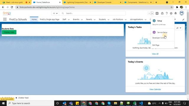Open Skype from the taskbar
The height and width of the screenshot is (106, 189).
click(x=109, y=103)
